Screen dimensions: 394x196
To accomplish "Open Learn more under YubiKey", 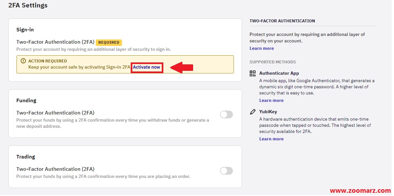I will click(x=271, y=139).
